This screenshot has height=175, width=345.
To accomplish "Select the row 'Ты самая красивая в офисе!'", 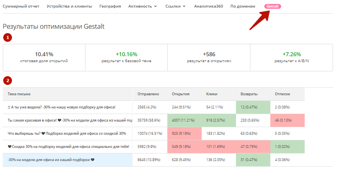I will point(68,120).
